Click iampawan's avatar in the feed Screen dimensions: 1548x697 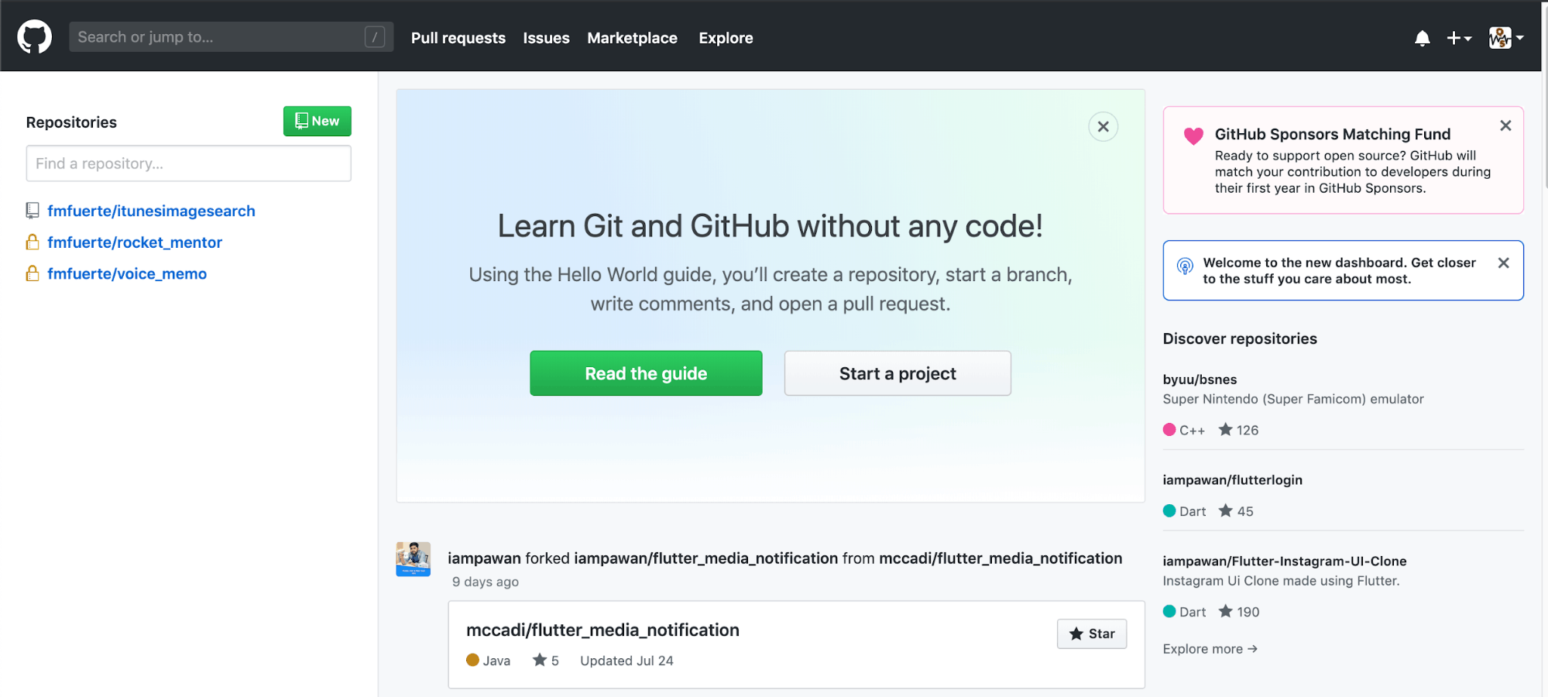click(414, 559)
